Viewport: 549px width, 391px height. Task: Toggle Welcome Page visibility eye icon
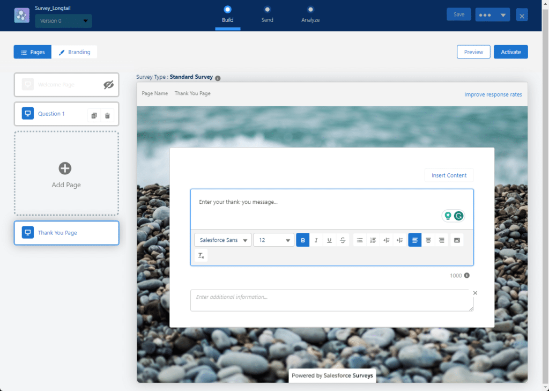click(109, 85)
